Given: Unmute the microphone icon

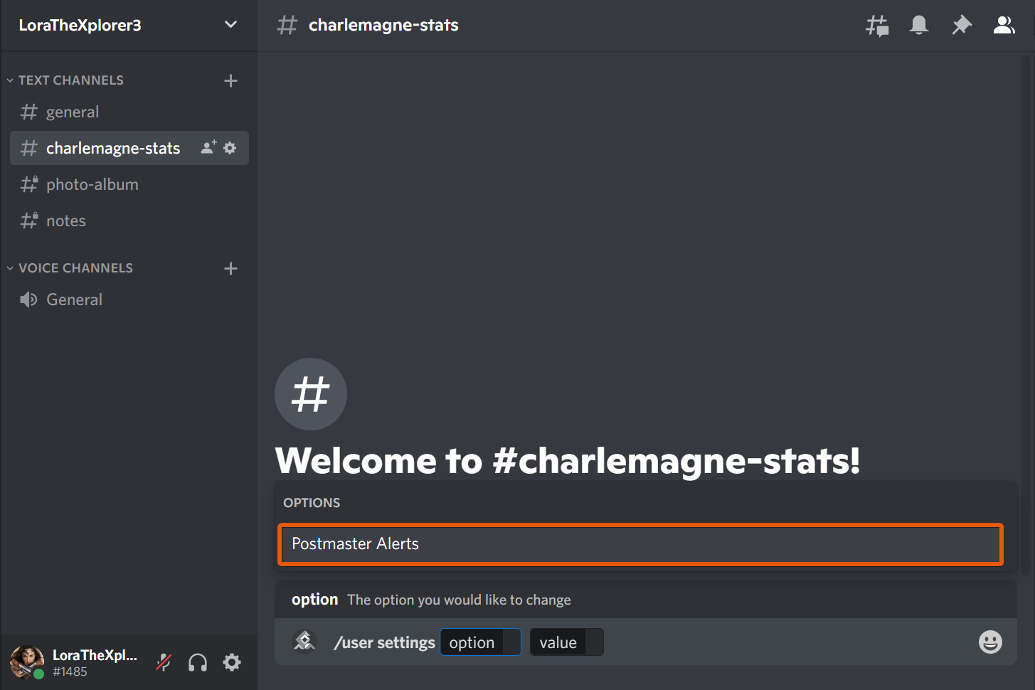Looking at the screenshot, I should 164,662.
